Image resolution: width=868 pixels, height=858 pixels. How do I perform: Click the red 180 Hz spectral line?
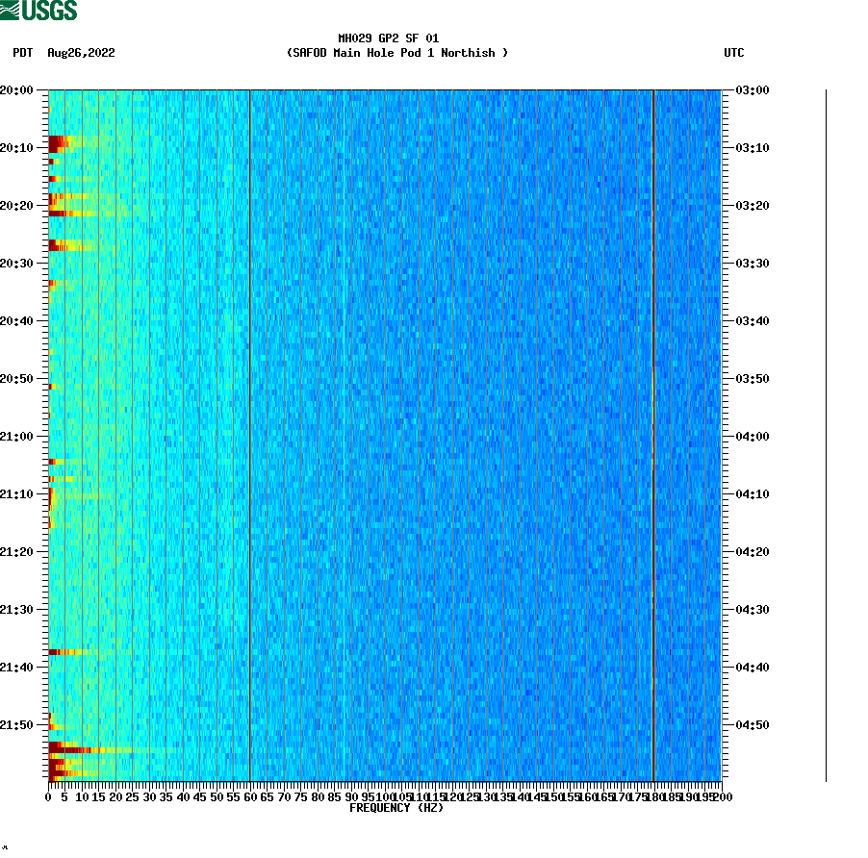pyautogui.click(x=654, y=433)
